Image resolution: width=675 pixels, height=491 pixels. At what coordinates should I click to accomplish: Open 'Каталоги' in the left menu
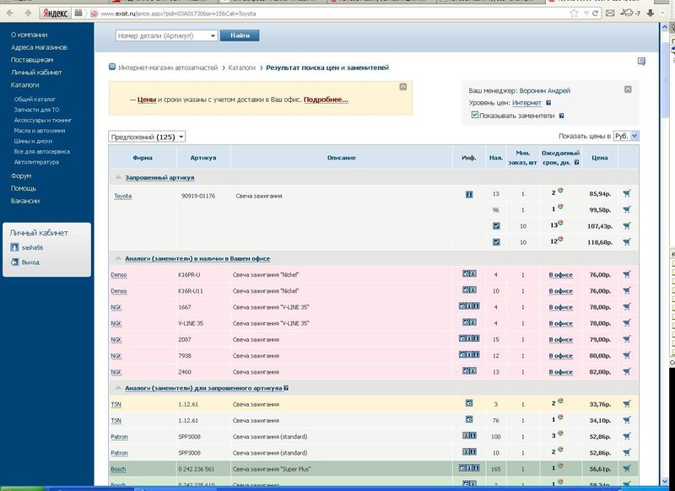pyautogui.click(x=24, y=85)
